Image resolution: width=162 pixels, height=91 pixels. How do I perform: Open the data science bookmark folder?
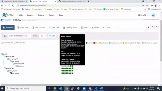[x=37, y=9]
